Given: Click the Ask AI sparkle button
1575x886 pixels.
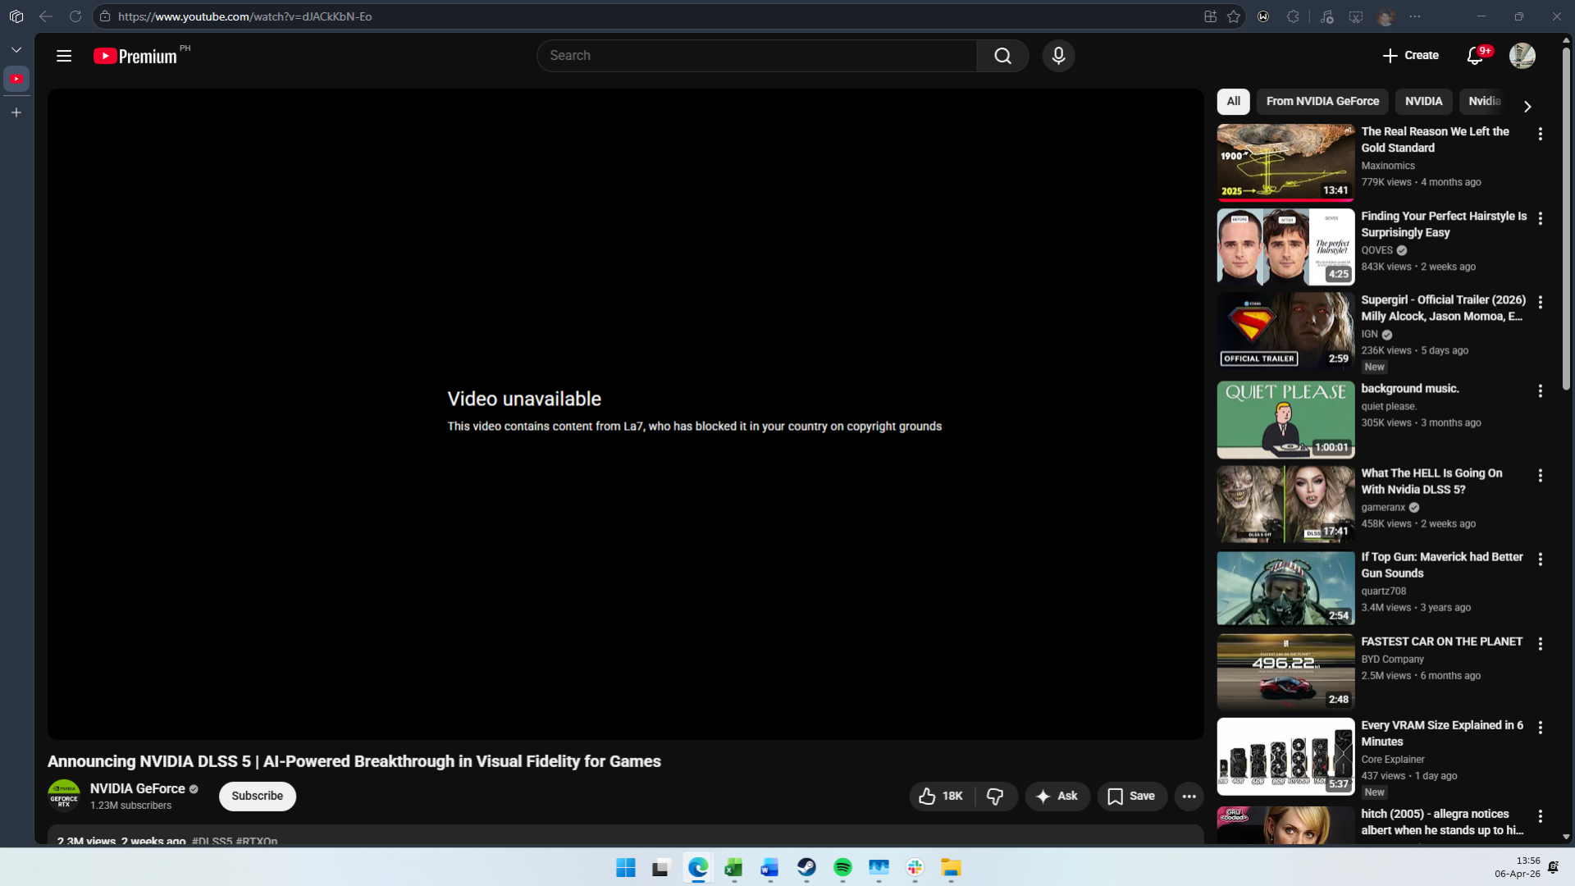Looking at the screenshot, I should [x=1057, y=796].
